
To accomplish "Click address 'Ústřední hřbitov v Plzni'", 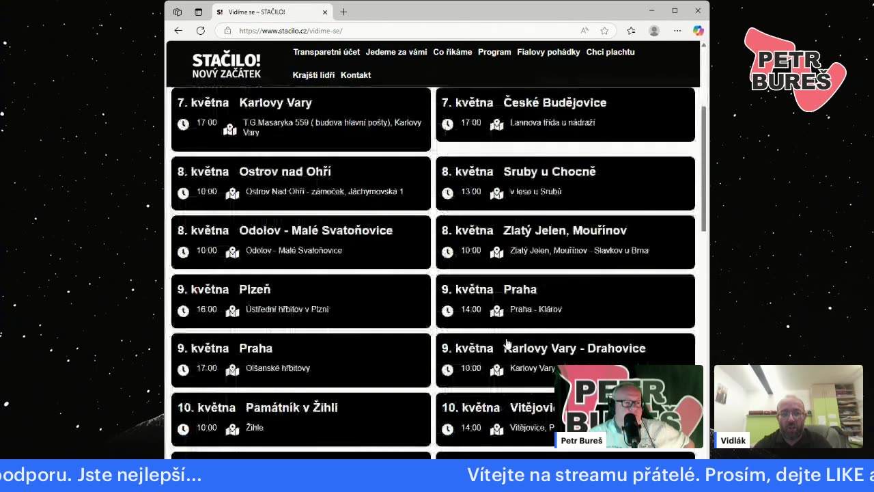I will point(287,310).
